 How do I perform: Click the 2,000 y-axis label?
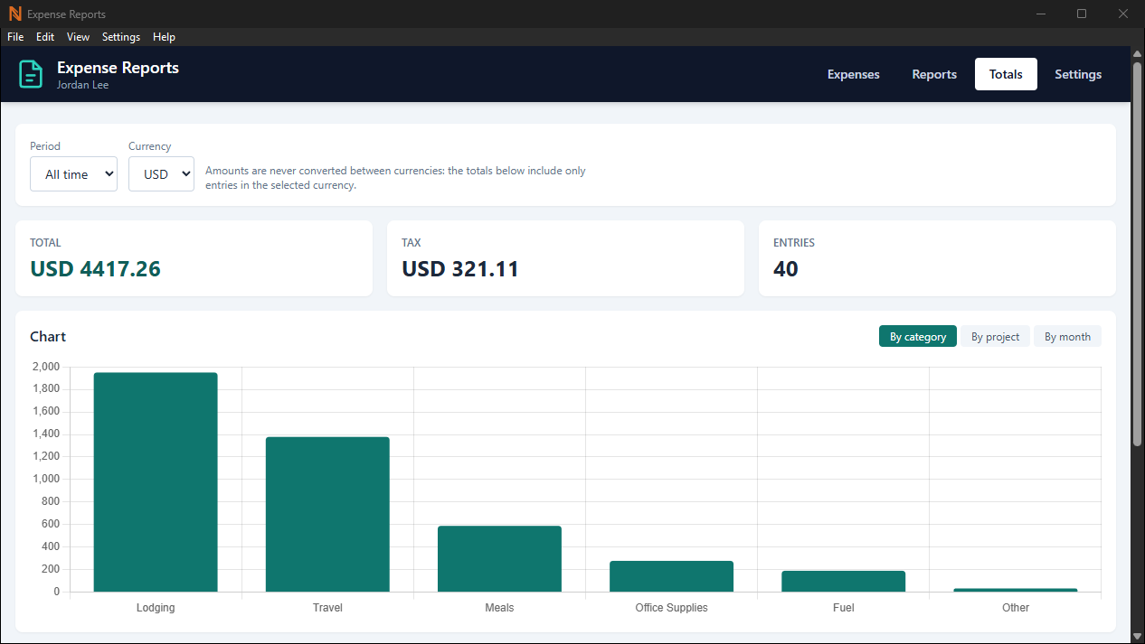coord(45,367)
